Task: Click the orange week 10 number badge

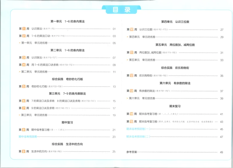Action: pos(132,29)
